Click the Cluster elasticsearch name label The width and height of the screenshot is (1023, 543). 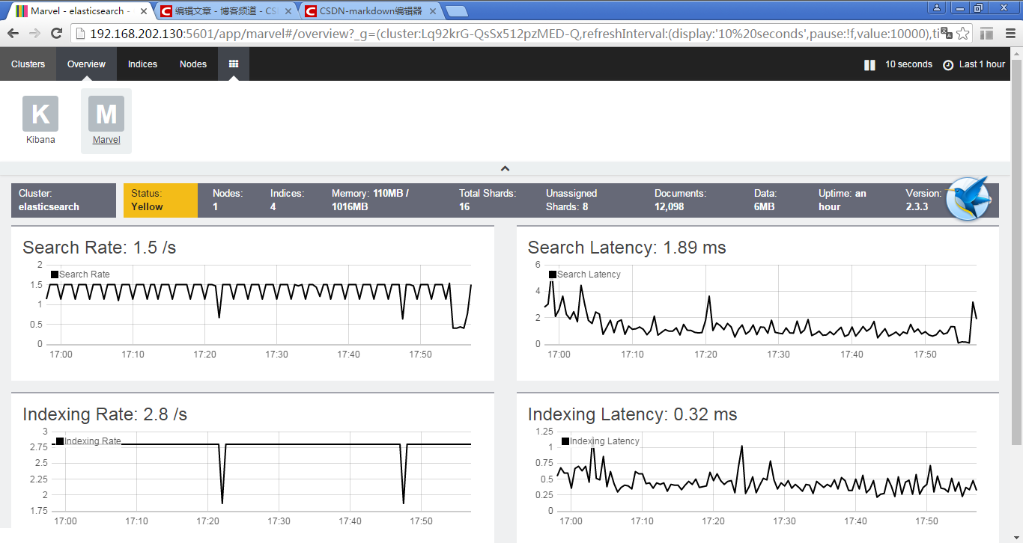(64, 200)
